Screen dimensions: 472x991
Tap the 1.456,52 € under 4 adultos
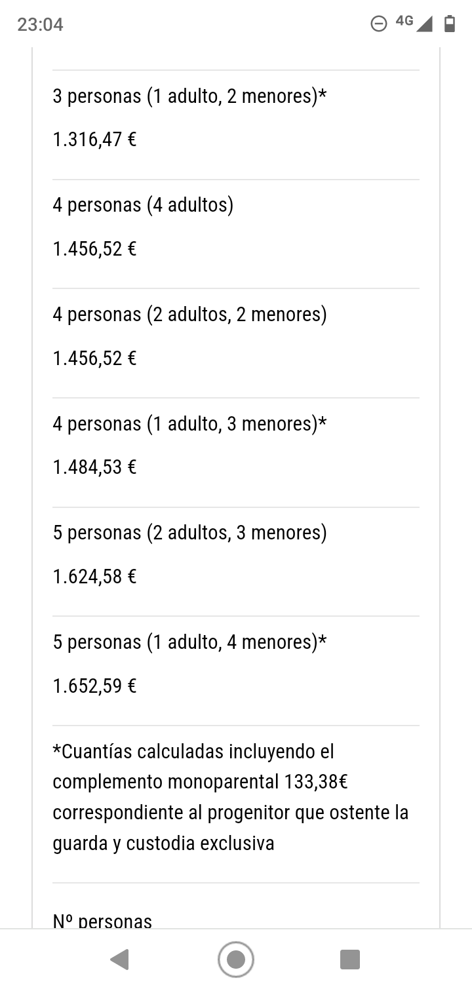[94, 249]
